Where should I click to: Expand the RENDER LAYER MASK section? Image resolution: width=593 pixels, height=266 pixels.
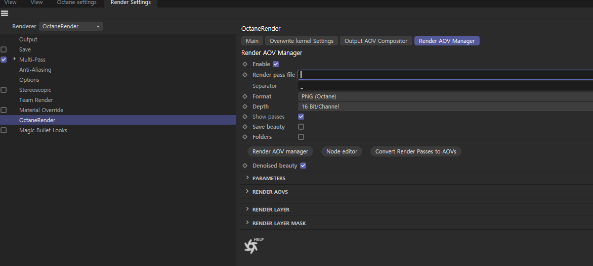(247, 223)
